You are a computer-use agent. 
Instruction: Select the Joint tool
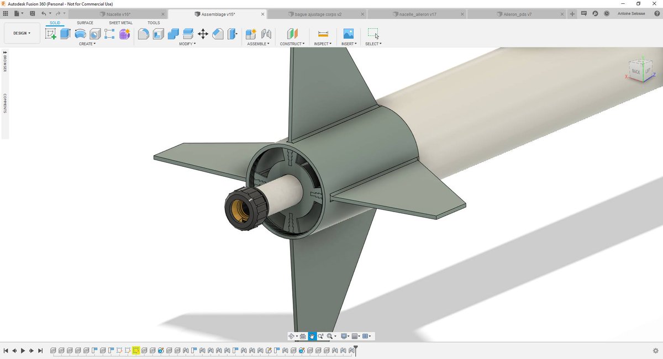click(x=266, y=34)
